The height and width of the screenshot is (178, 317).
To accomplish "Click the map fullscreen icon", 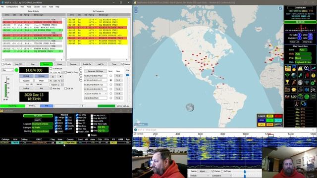I will (280, 8).
